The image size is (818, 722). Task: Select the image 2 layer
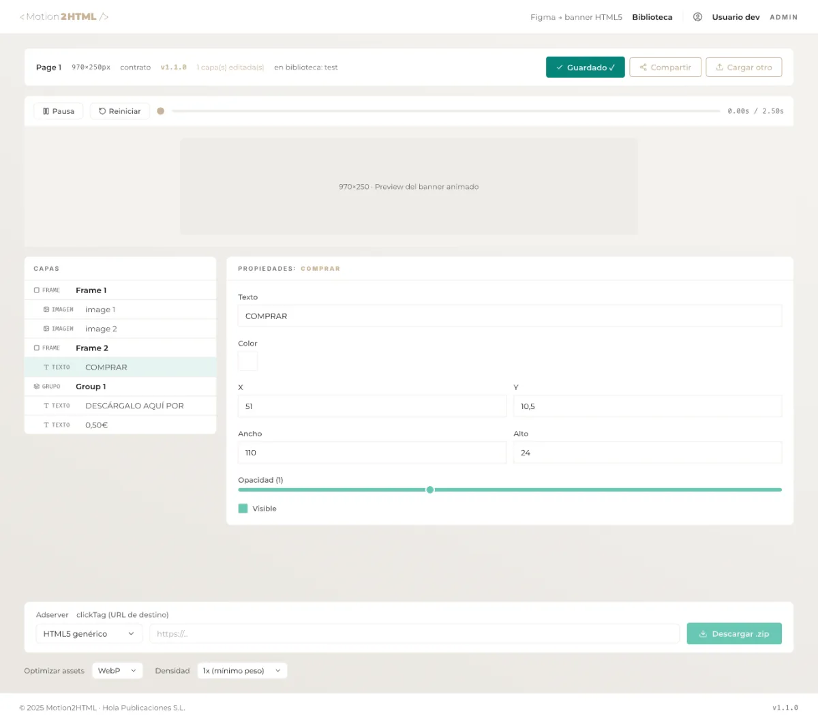coord(120,329)
